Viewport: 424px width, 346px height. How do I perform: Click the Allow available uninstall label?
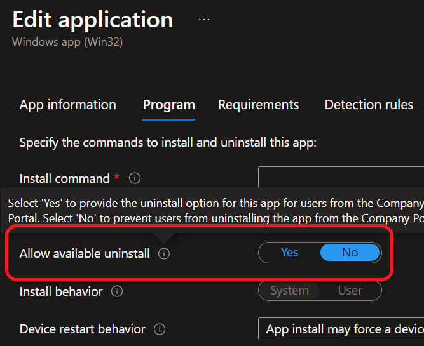(85, 253)
